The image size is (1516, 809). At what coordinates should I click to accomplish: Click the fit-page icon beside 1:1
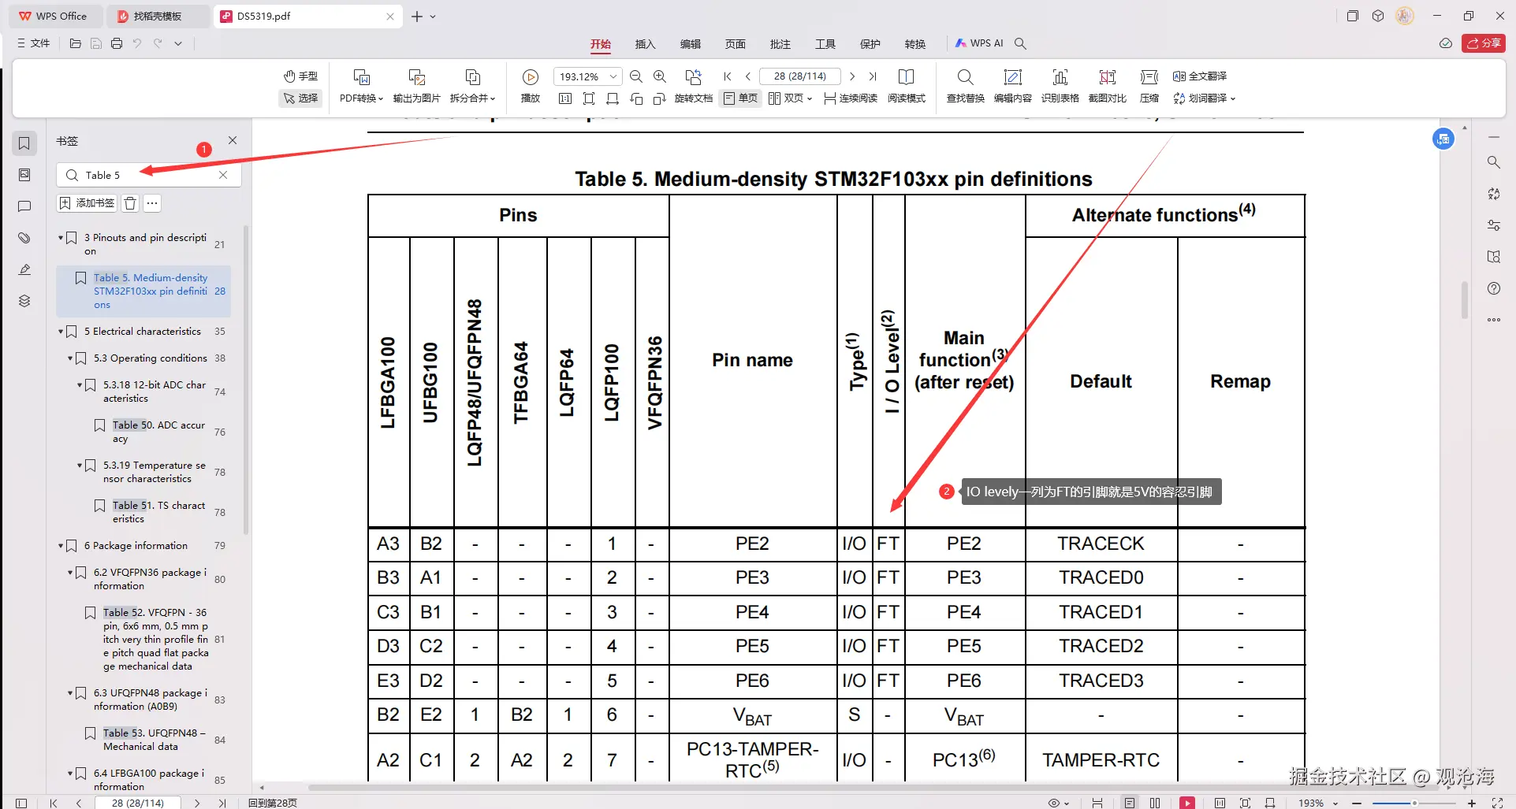pos(589,98)
